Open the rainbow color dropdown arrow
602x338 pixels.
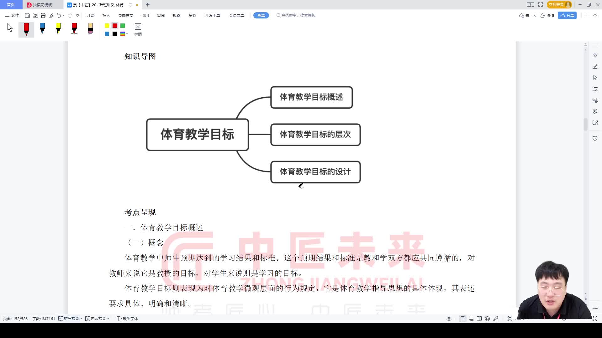127,33
